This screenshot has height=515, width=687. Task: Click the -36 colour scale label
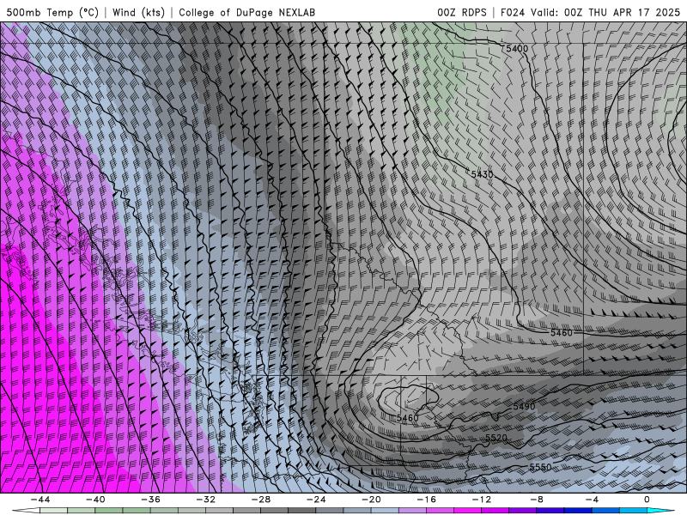(x=150, y=500)
